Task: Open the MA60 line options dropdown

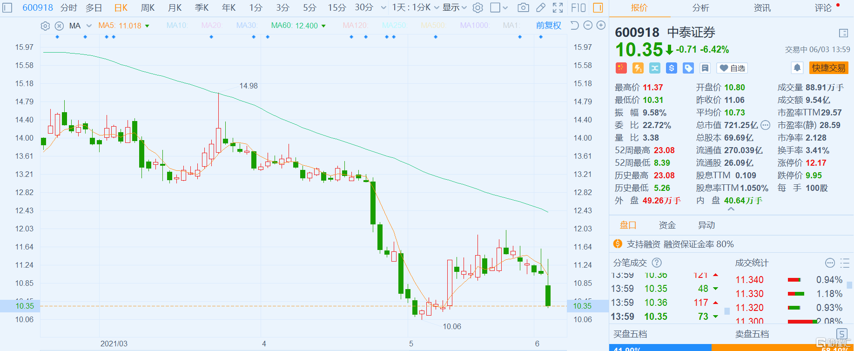Action: pos(324,26)
